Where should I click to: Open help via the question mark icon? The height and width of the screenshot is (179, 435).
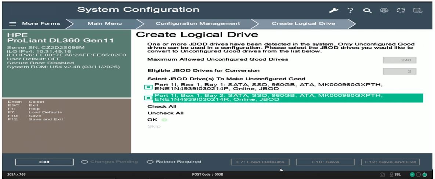pyautogui.click(x=350, y=11)
